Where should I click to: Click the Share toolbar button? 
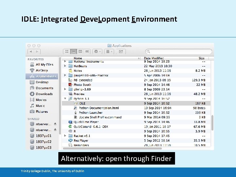pyautogui.click(x=121, y=52)
